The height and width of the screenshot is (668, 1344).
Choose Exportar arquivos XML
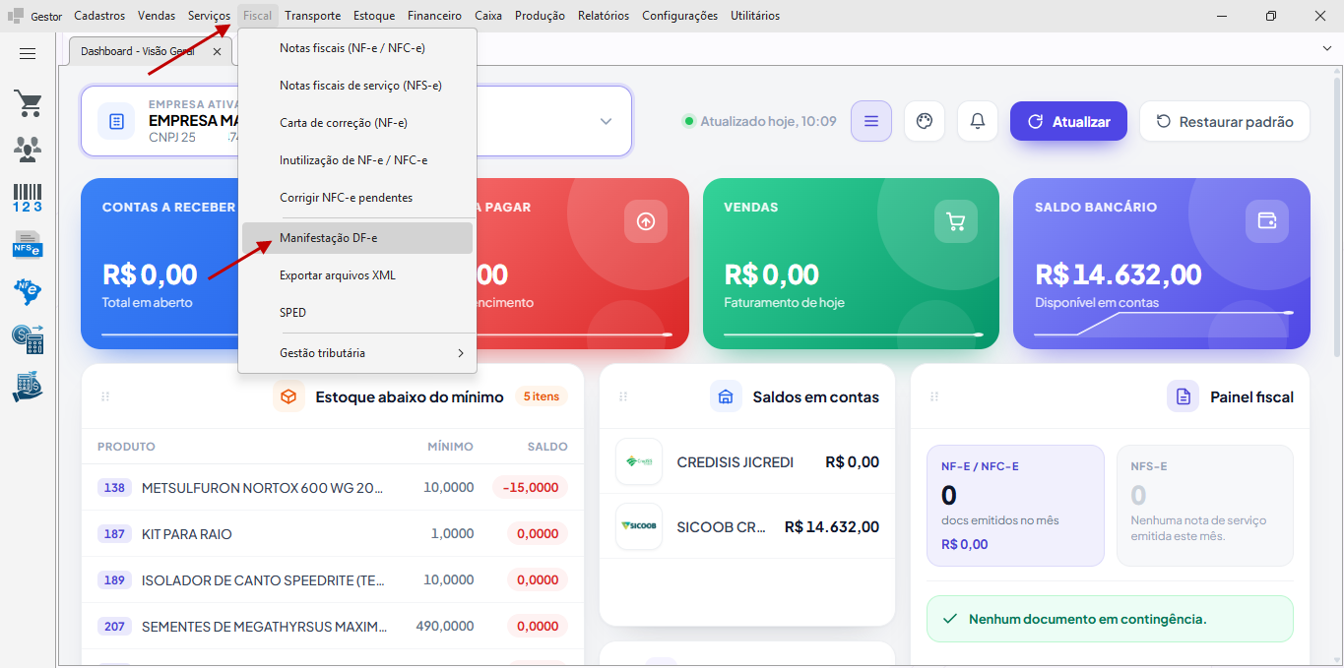coord(357,275)
